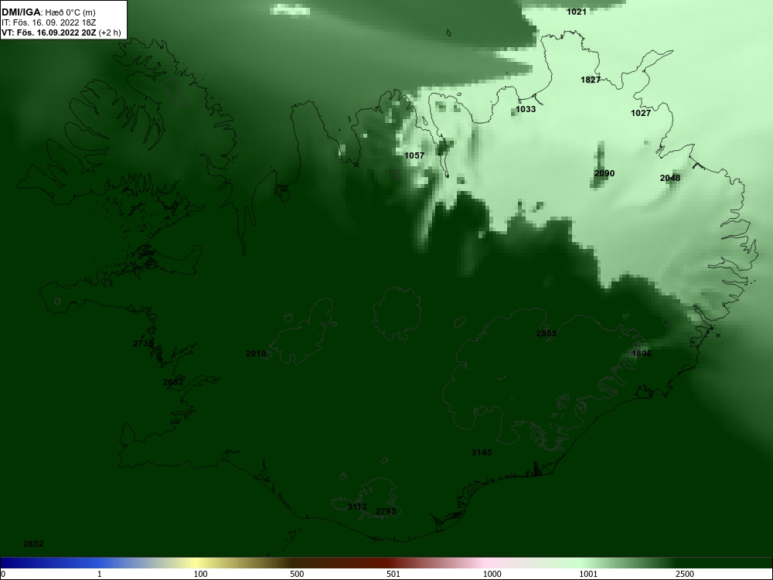Select the legend label 1001
Screen dimensions: 773x580
click(x=588, y=575)
